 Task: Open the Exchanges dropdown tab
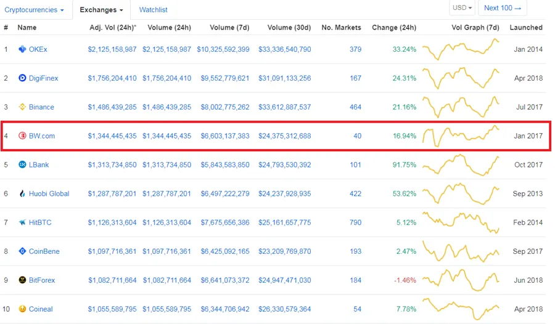pyautogui.click(x=101, y=10)
